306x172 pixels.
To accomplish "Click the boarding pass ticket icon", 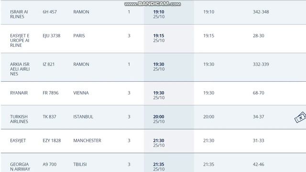I will click(300, 117).
